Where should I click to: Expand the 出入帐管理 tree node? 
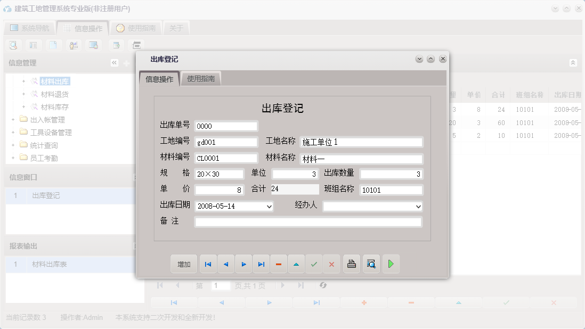click(x=13, y=119)
